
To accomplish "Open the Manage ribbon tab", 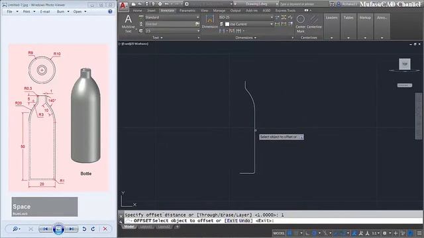I will coord(219,11).
